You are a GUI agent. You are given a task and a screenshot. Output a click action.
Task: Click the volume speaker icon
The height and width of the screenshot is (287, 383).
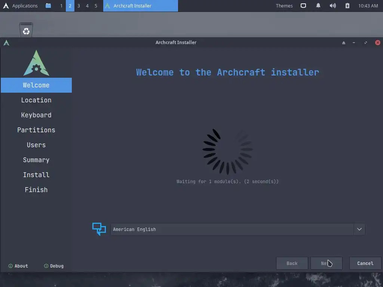(333, 6)
